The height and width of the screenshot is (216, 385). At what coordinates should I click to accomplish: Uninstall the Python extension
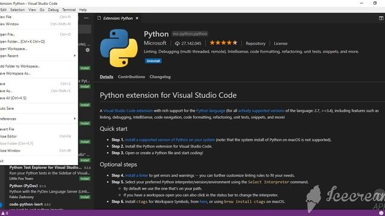[153, 61]
